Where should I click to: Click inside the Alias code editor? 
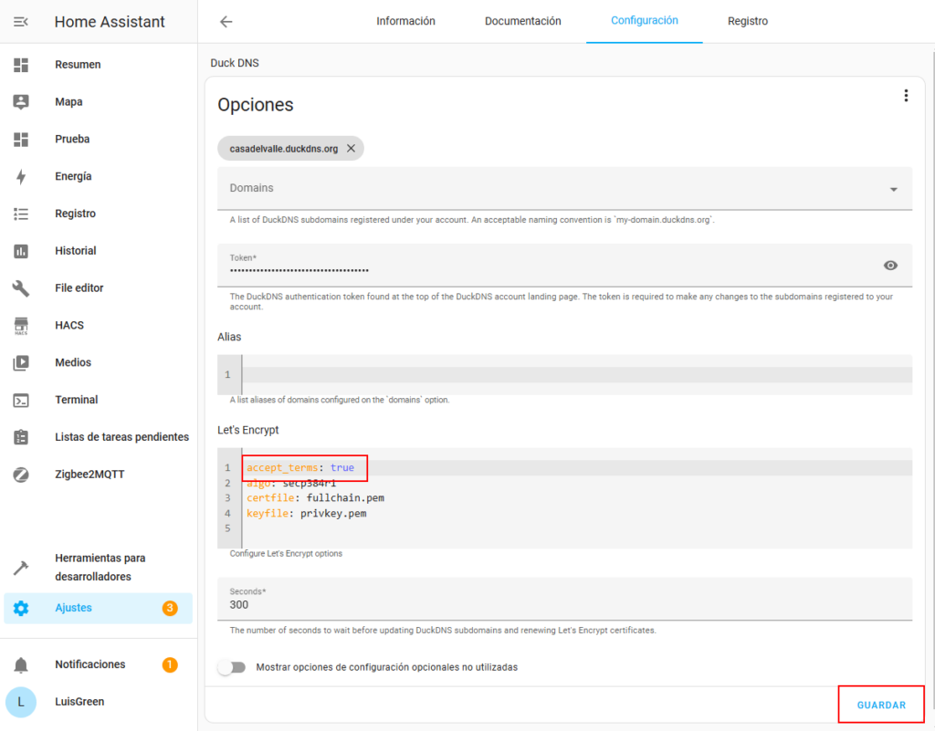(x=575, y=375)
